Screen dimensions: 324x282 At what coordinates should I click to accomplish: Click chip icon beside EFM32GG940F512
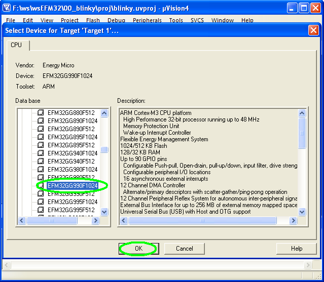click(41, 161)
